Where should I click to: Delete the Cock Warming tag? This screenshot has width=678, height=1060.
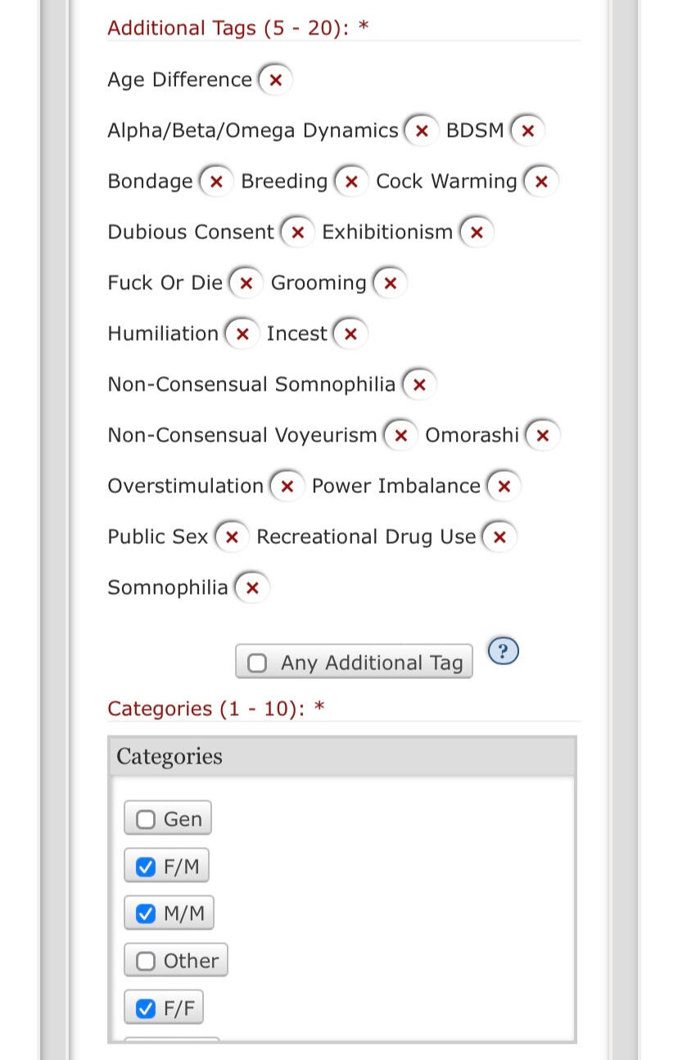click(x=541, y=182)
